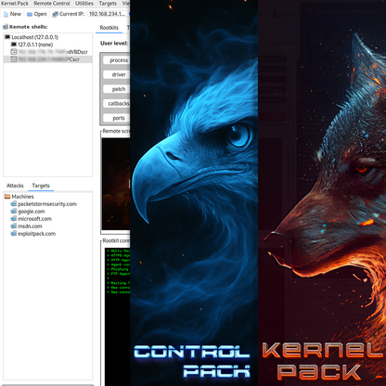Click the google.com machine icon
The image size is (386, 386).
coord(14,212)
